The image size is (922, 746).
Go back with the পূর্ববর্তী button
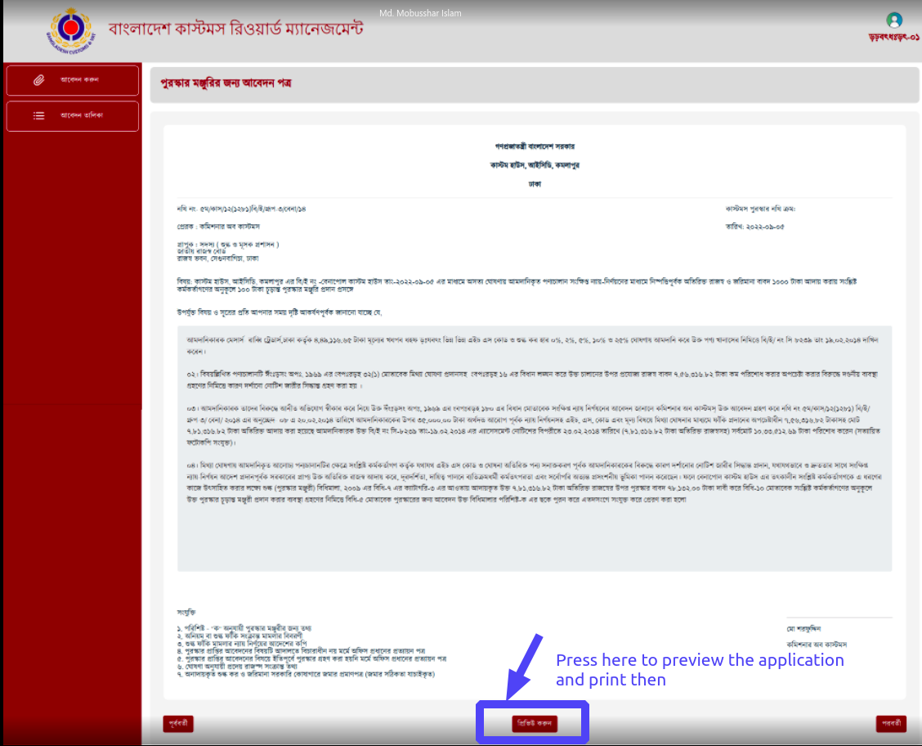point(178,724)
